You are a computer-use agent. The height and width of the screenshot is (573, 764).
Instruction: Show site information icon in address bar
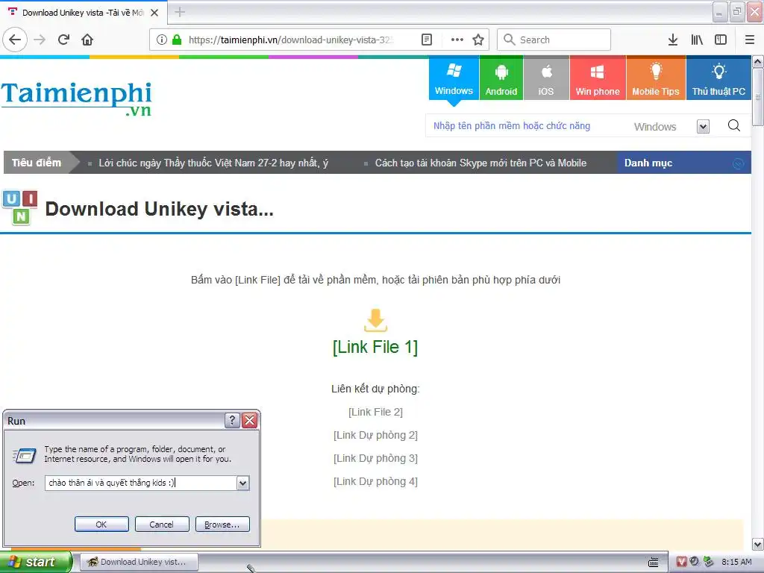pos(162,40)
